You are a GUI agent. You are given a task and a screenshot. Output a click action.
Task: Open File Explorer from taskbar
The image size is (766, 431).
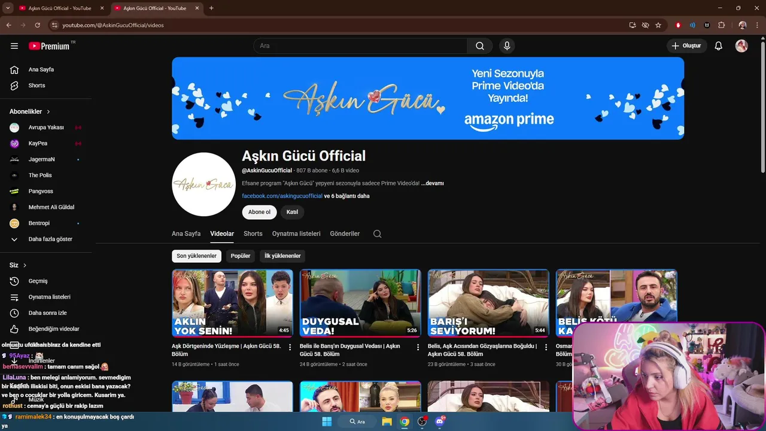387,421
